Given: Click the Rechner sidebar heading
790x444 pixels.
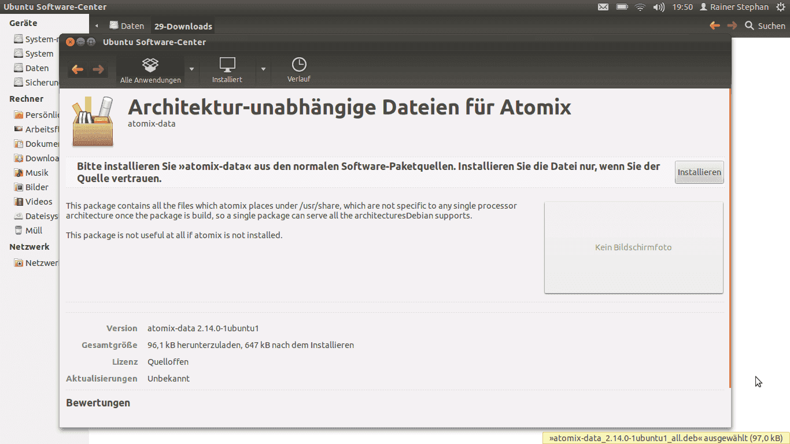Looking at the screenshot, I should click(x=26, y=99).
